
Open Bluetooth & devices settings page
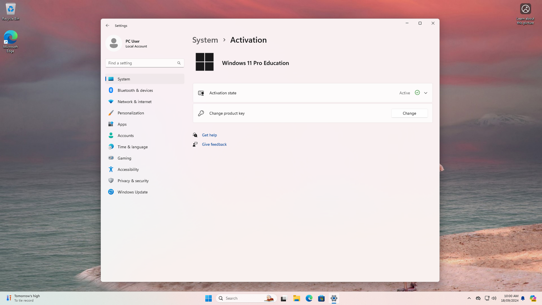tap(145, 90)
